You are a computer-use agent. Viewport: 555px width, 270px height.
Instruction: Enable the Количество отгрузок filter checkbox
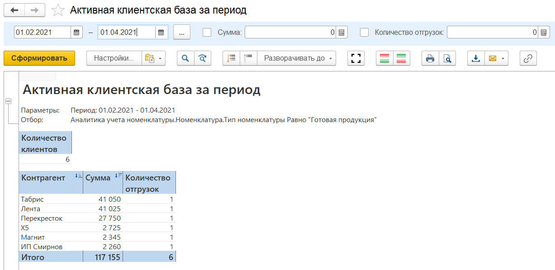click(x=364, y=33)
